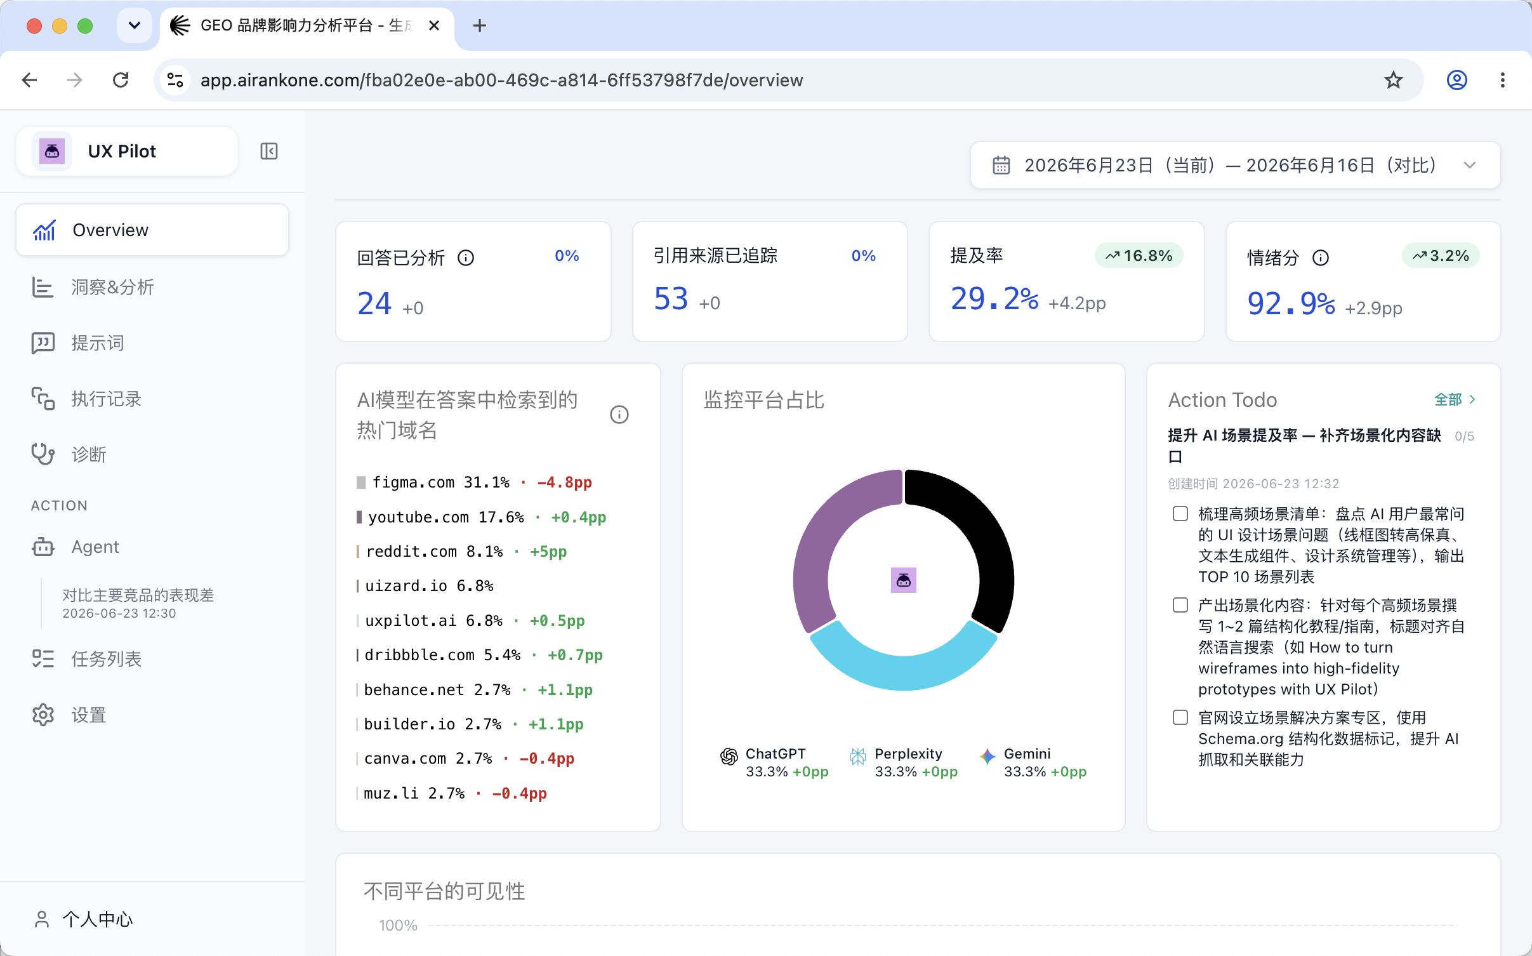Open 洞察&分析 menu item

click(152, 287)
